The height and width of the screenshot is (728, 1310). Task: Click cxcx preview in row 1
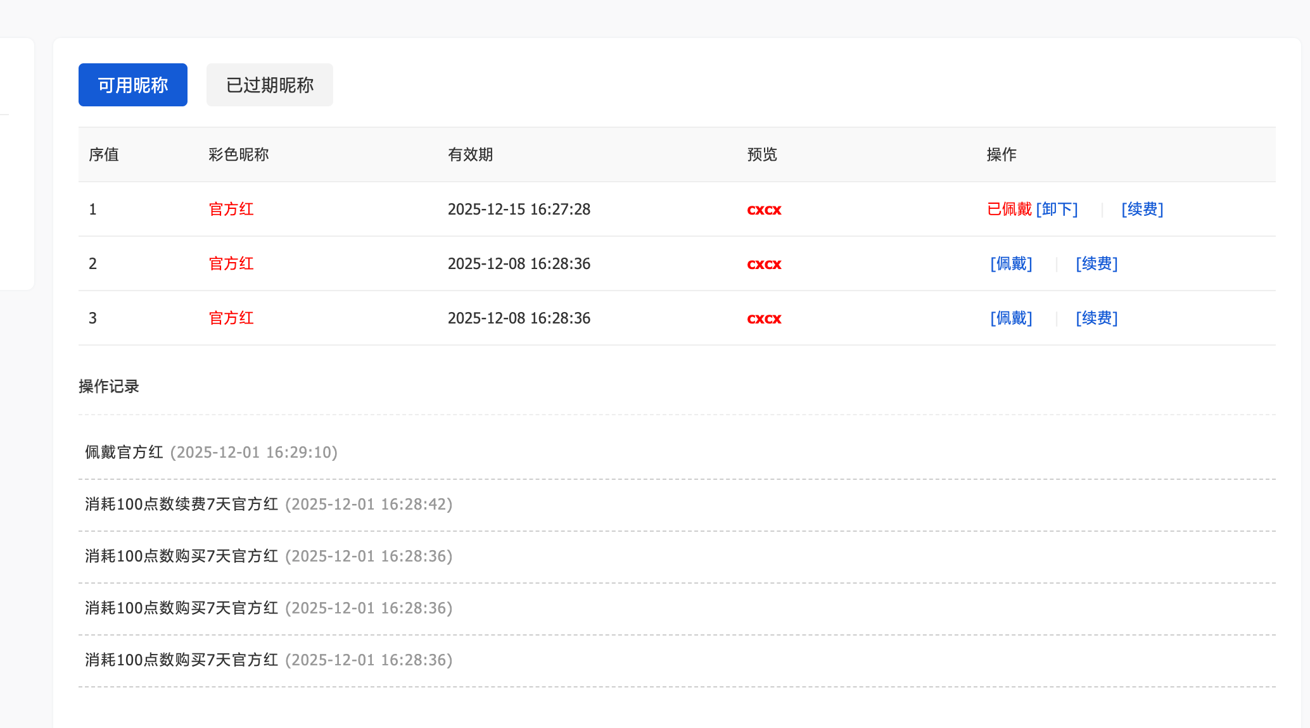[764, 210]
